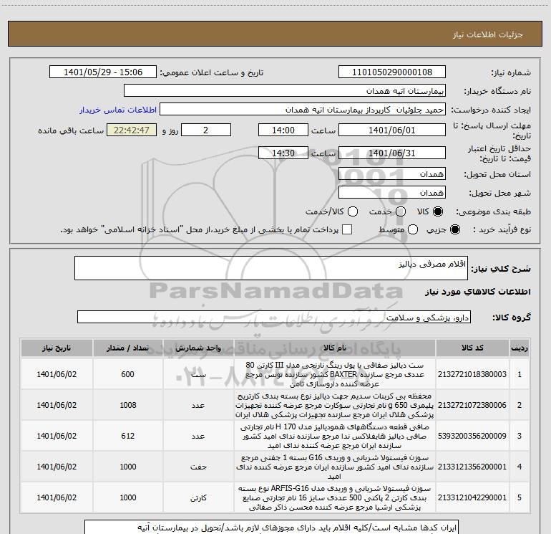
Task: Click the delivery city field همدان
Action: pyautogui.click(x=392, y=192)
